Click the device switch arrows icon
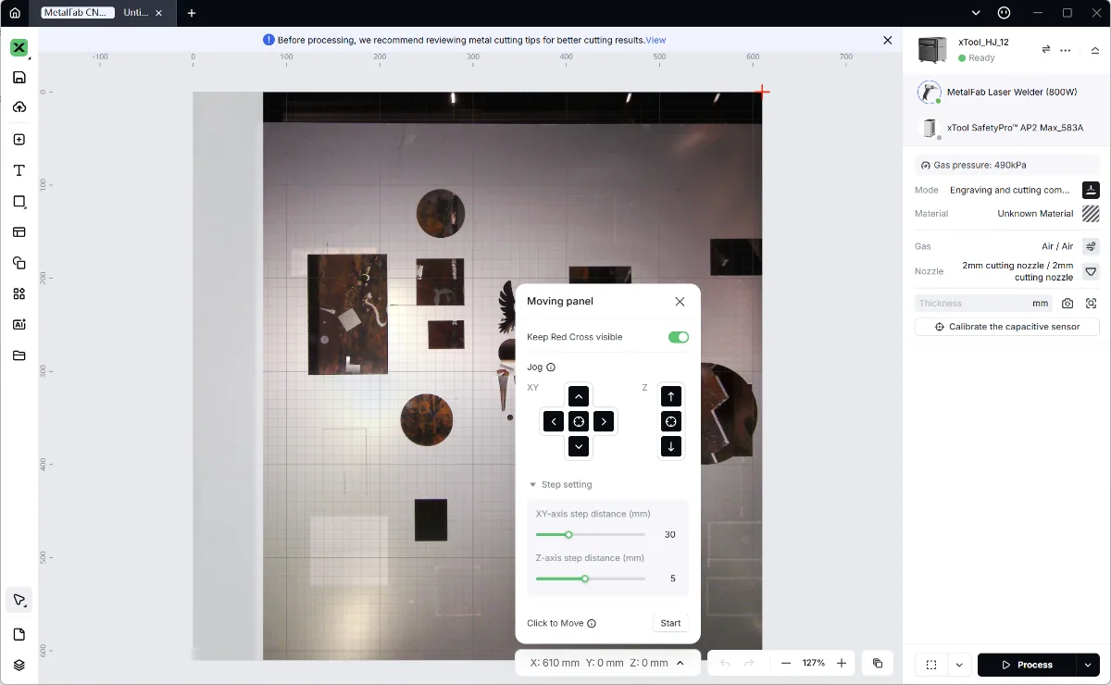Viewport: 1111px width, 685px height. coord(1045,49)
